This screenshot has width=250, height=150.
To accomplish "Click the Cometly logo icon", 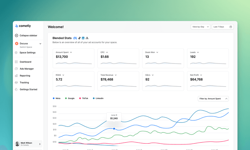I will pyautogui.click(x=17, y=26).
